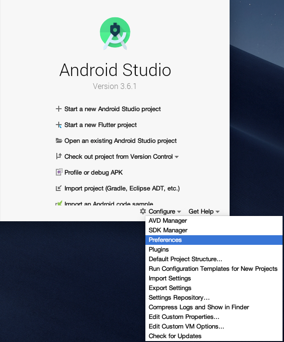
Task: Click the Android Studio title text
Action: (x=115, y=70)
